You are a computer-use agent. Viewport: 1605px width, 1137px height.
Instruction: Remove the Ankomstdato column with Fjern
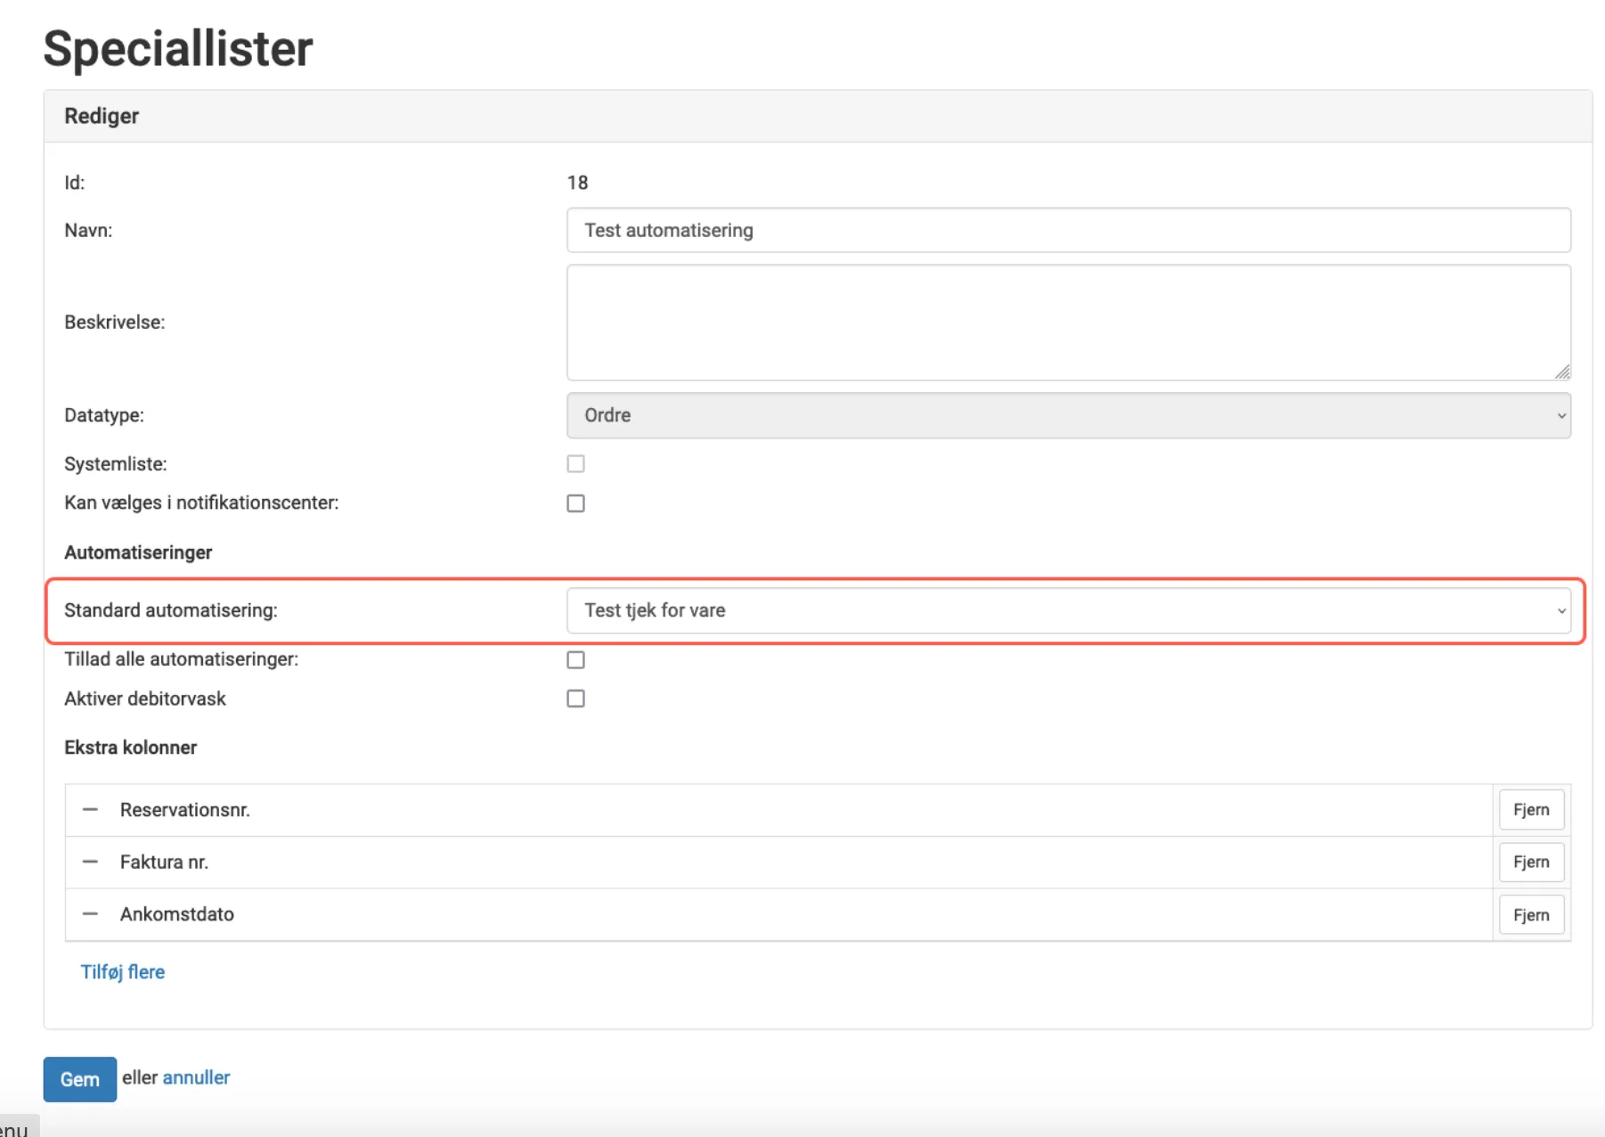(x=1530, y=915)
